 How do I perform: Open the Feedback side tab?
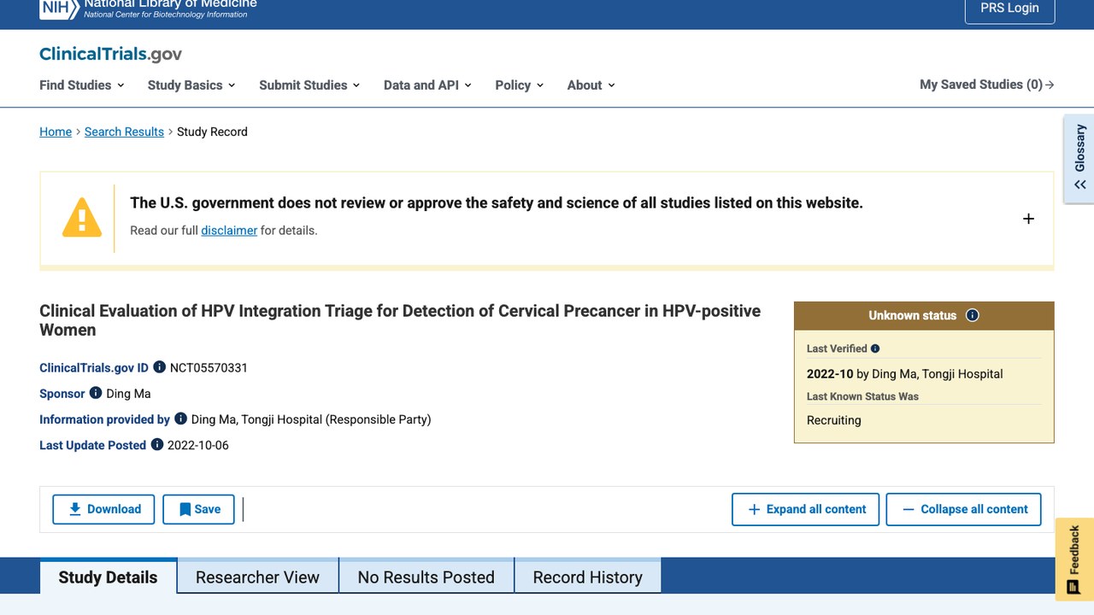coord(1074,559)
